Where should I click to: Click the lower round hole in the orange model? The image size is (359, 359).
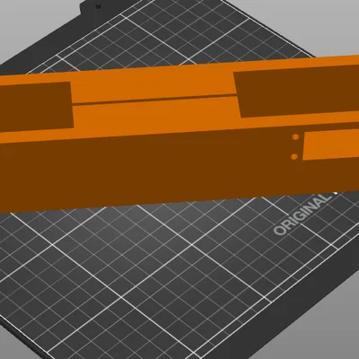point(294,156)
